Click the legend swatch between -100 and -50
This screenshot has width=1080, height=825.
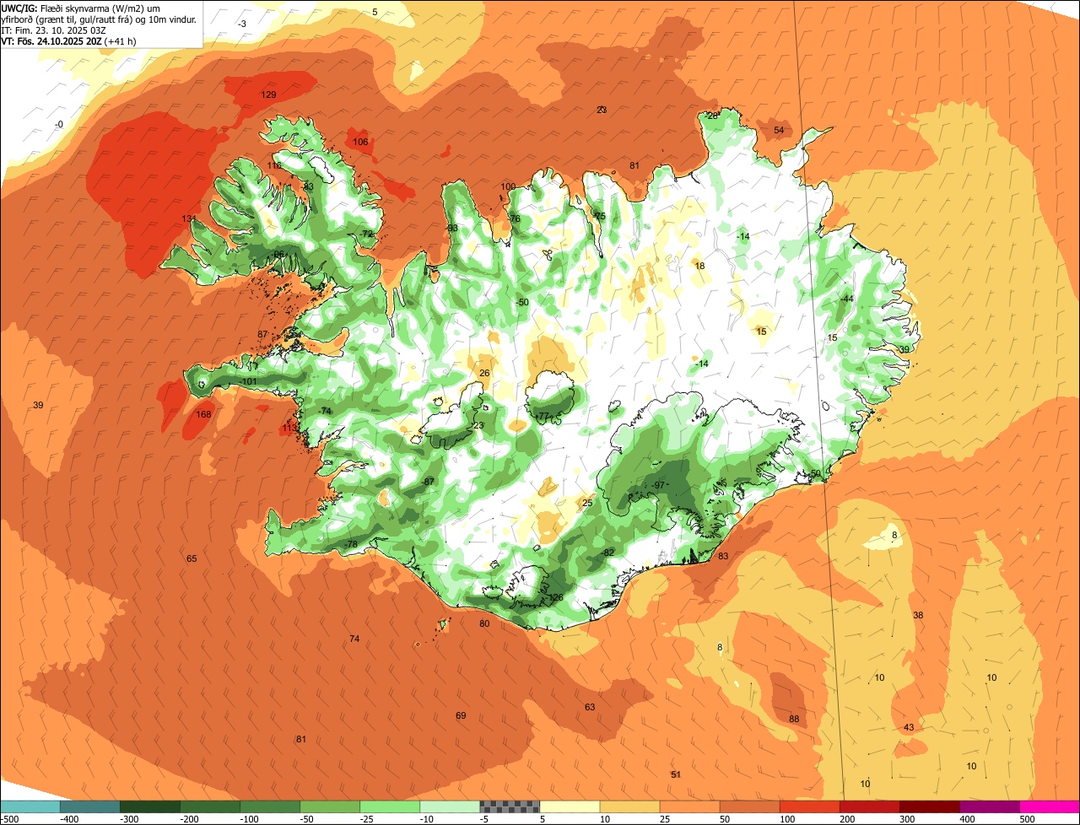click(x=270, y=806)
